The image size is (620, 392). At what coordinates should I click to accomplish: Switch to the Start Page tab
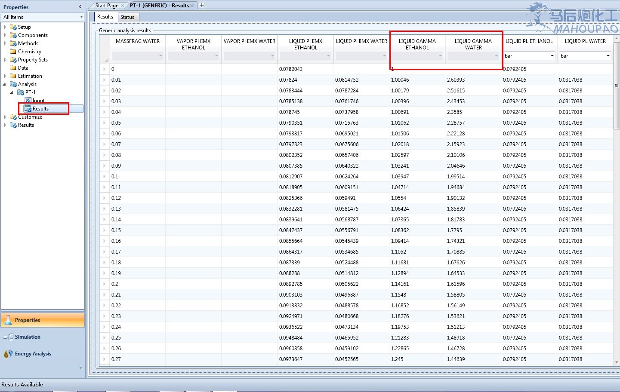click(x=107, y=6)
